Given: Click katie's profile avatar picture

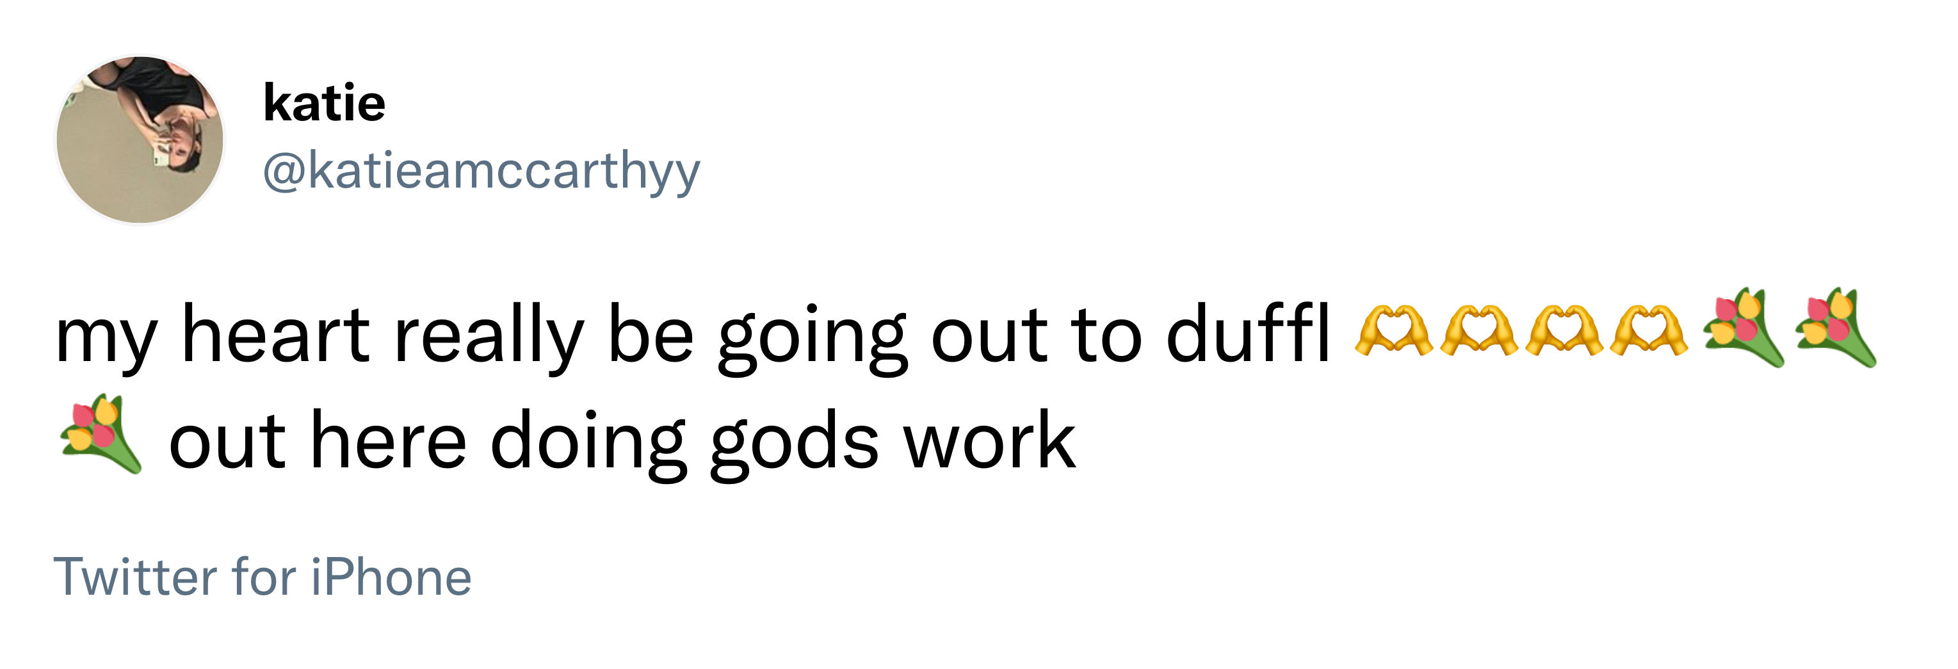Looking at the screenshot, I should (140, 140).
